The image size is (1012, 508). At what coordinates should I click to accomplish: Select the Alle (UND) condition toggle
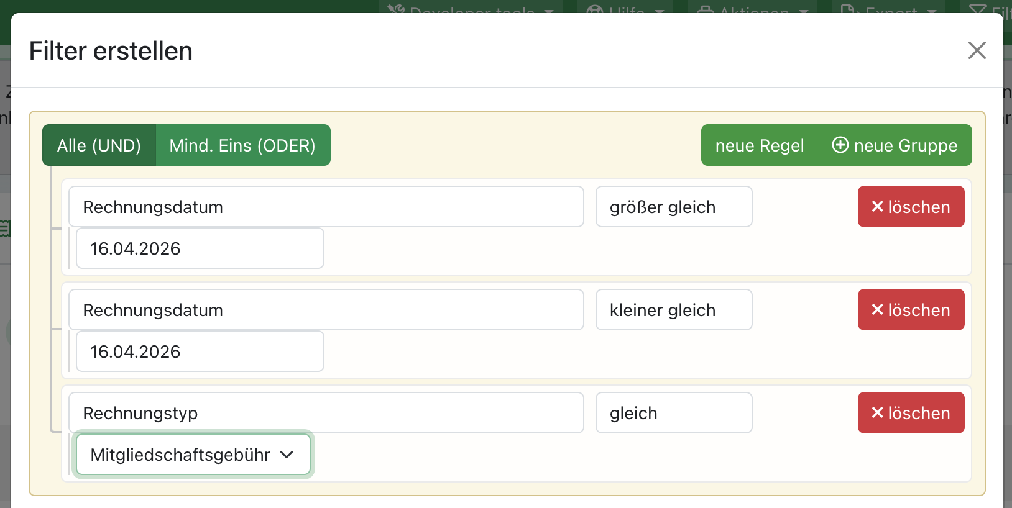[x=99, y=145]
